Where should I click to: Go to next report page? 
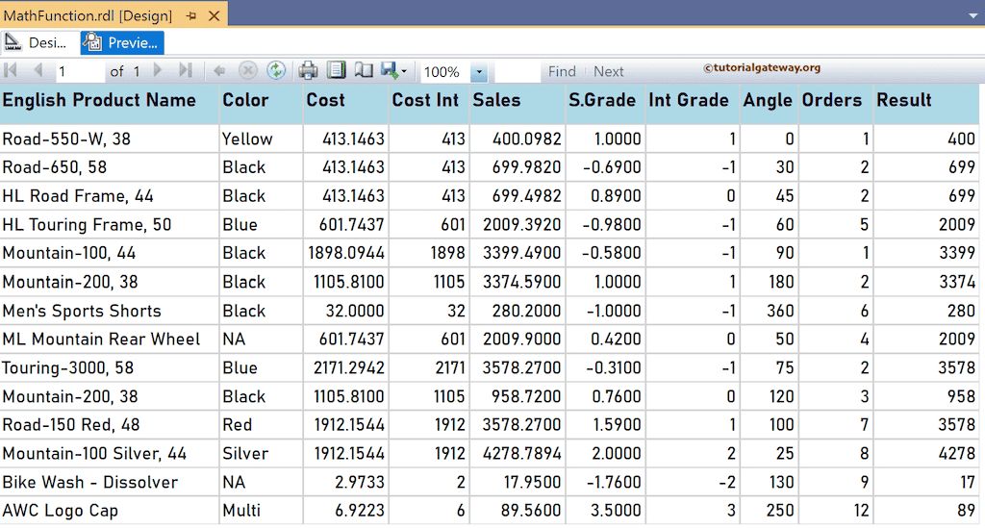pos(158,70)
